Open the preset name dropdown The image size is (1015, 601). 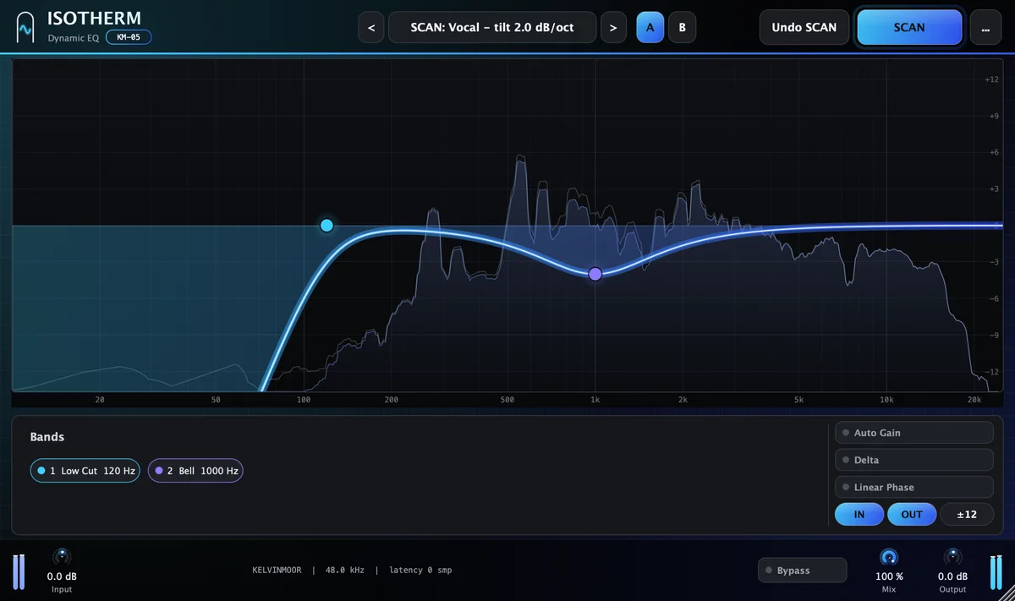tap(492, 27)
